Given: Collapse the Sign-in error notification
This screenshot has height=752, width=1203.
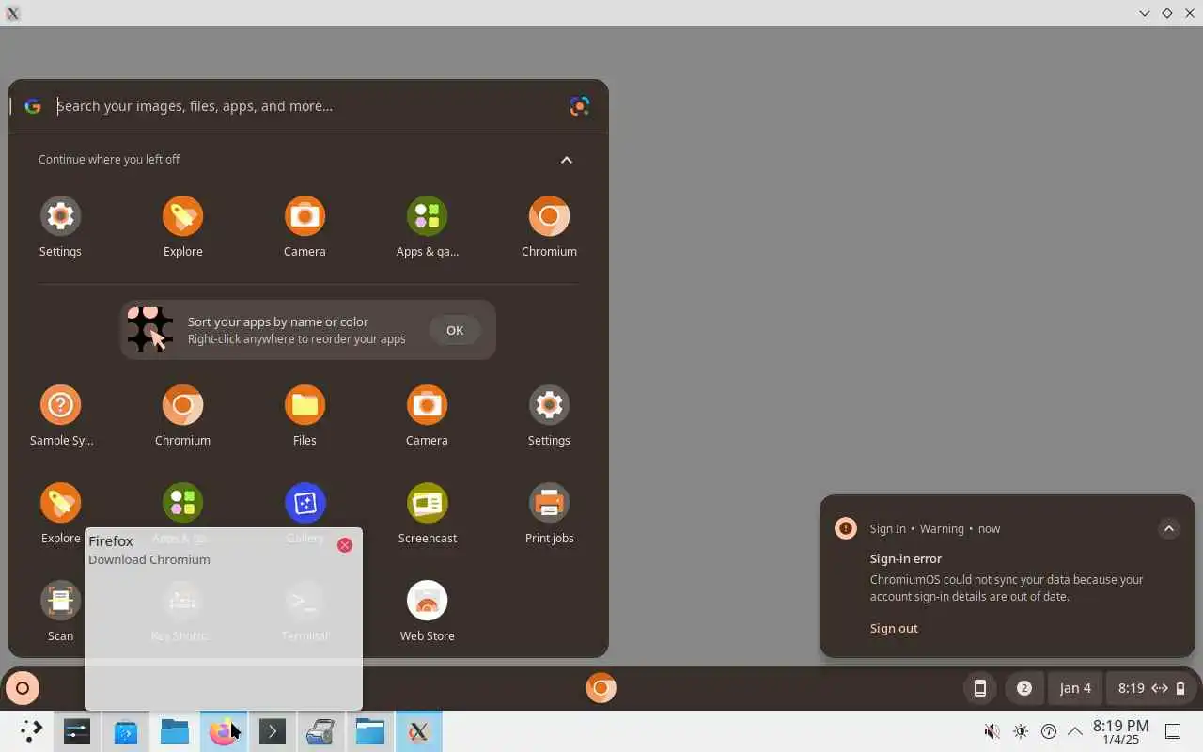Looking at the screenshot, I should [x=1169, y=528].
